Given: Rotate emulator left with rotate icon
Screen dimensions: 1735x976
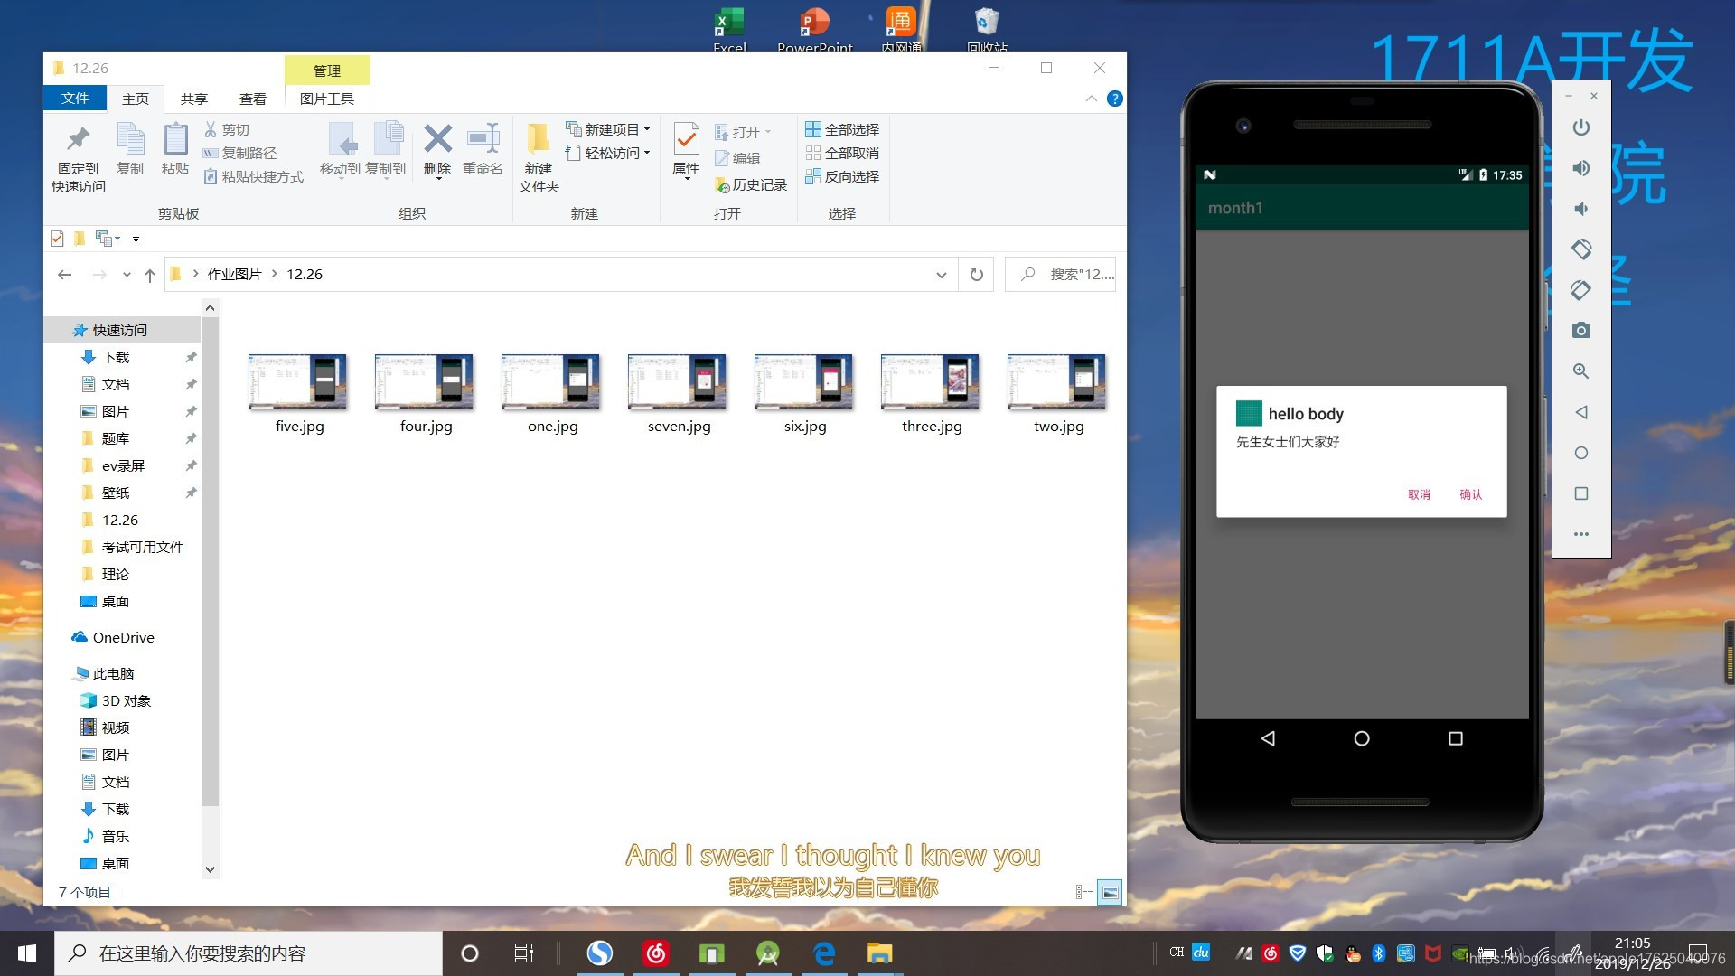Looking at the screenshot, I should coord(1580,249).
